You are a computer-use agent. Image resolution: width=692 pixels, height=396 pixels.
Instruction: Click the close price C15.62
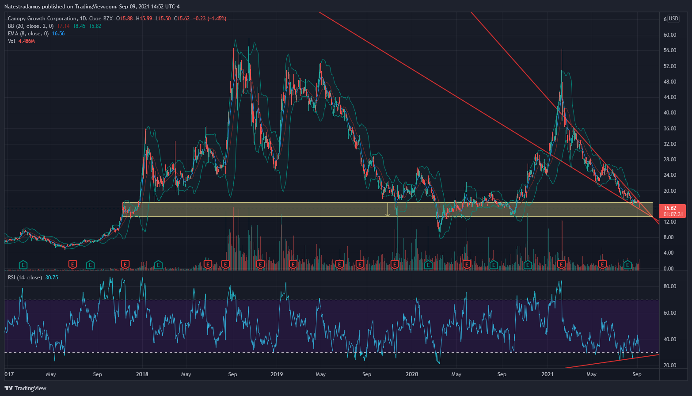(182, 19)
